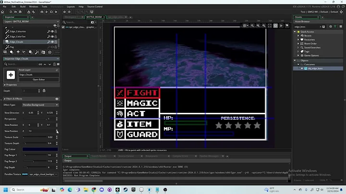
Task: Toggle checkbox next to spr_edge_clou graphic
Action: 63,27
